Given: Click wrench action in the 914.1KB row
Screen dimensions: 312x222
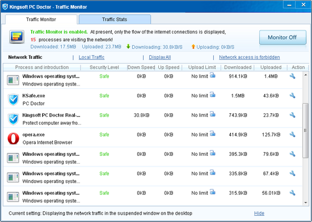Looking at the screenshot, I should [292, 76].
